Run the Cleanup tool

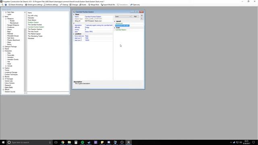click(x=64, y=5)
